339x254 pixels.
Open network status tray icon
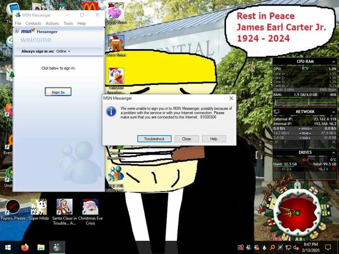point(288,247)
